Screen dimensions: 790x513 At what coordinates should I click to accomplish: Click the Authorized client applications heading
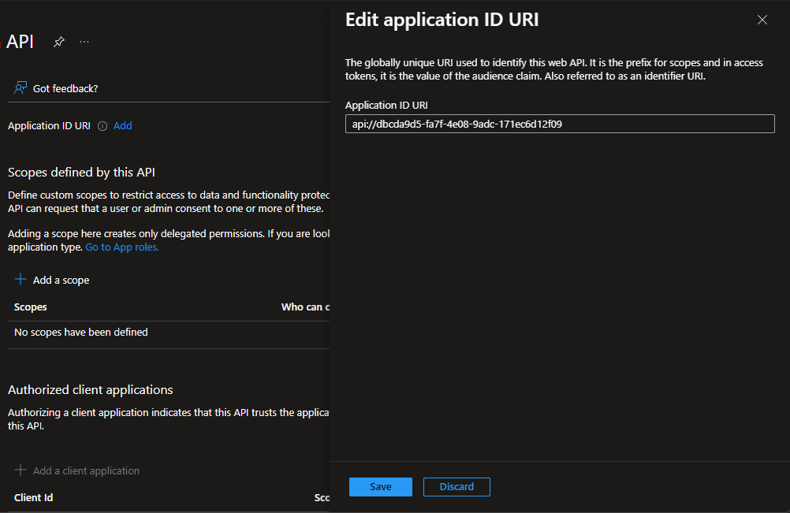90,390
